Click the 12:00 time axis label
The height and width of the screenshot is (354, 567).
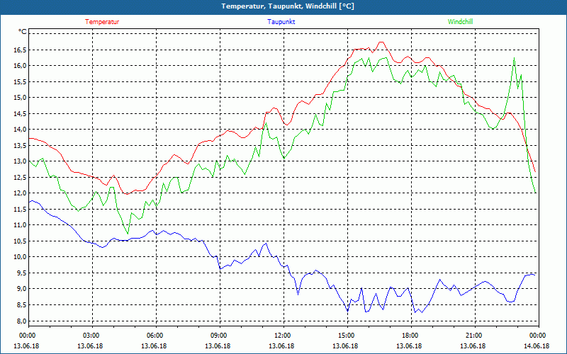coord(283,335)
